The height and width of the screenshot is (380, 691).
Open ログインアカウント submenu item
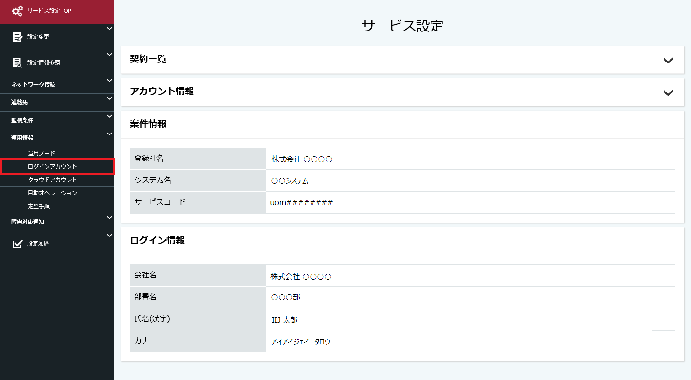pos(57,167)
